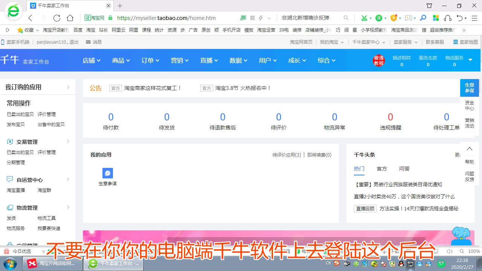Open the 综合 dropdown menu
Viewport: 482px width, 271px height.
coord(326,60)
